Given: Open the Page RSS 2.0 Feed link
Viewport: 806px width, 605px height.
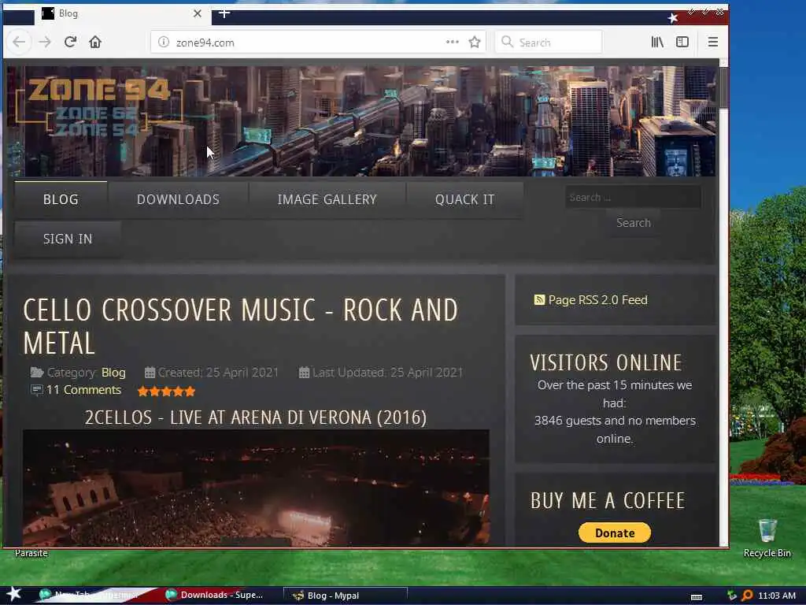Looking at the screenshot, I should tap(598, 300).
